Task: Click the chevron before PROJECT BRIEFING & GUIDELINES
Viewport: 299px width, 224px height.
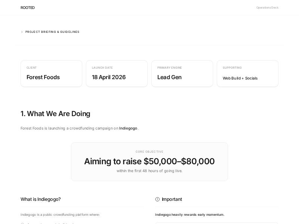Action: click(x=22, y=32)
